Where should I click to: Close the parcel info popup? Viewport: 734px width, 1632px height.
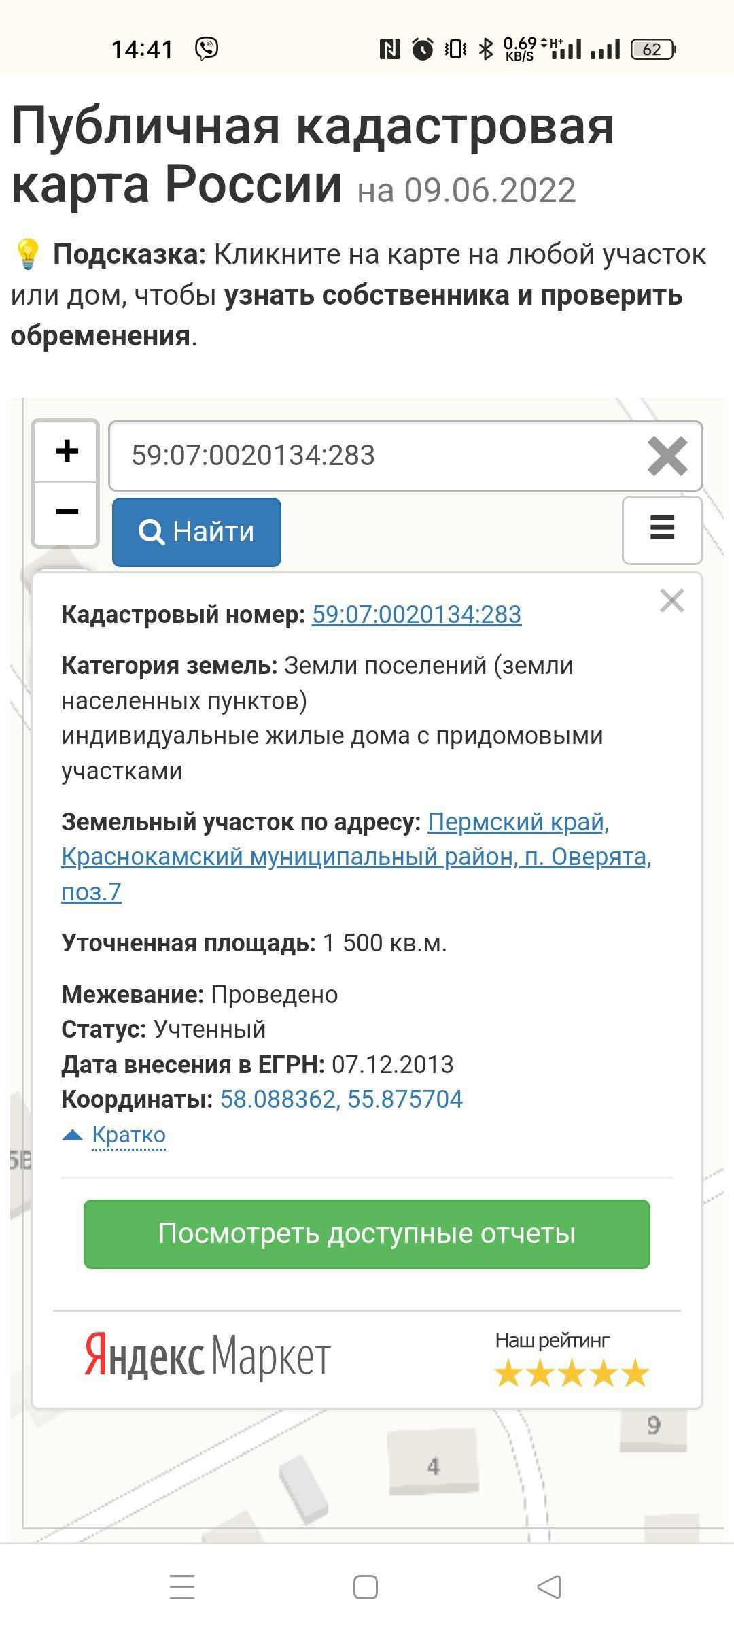(x=671, y=600)
